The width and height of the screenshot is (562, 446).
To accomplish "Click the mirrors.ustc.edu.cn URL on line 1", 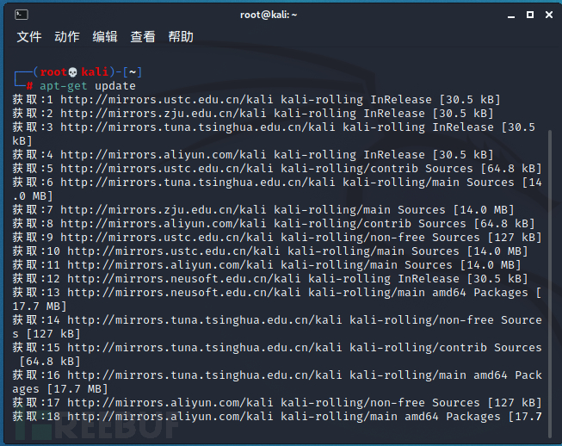I will tap(167, 100).
